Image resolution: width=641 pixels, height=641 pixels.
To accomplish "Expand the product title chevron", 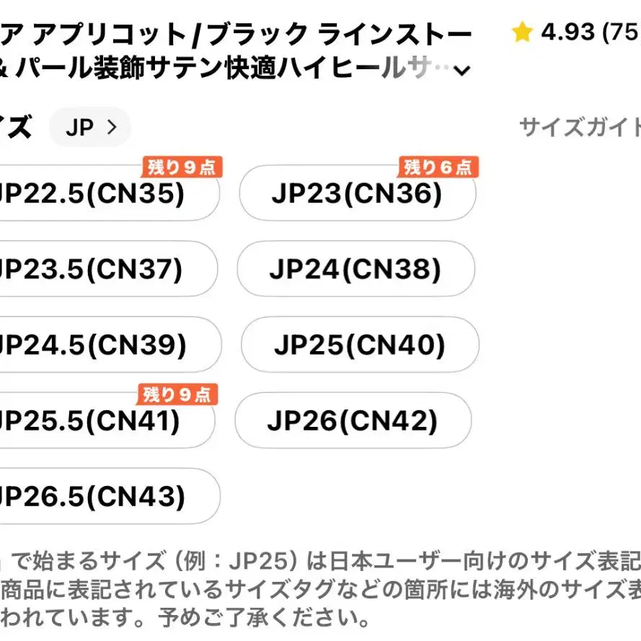I will click(x=462, y=70).
